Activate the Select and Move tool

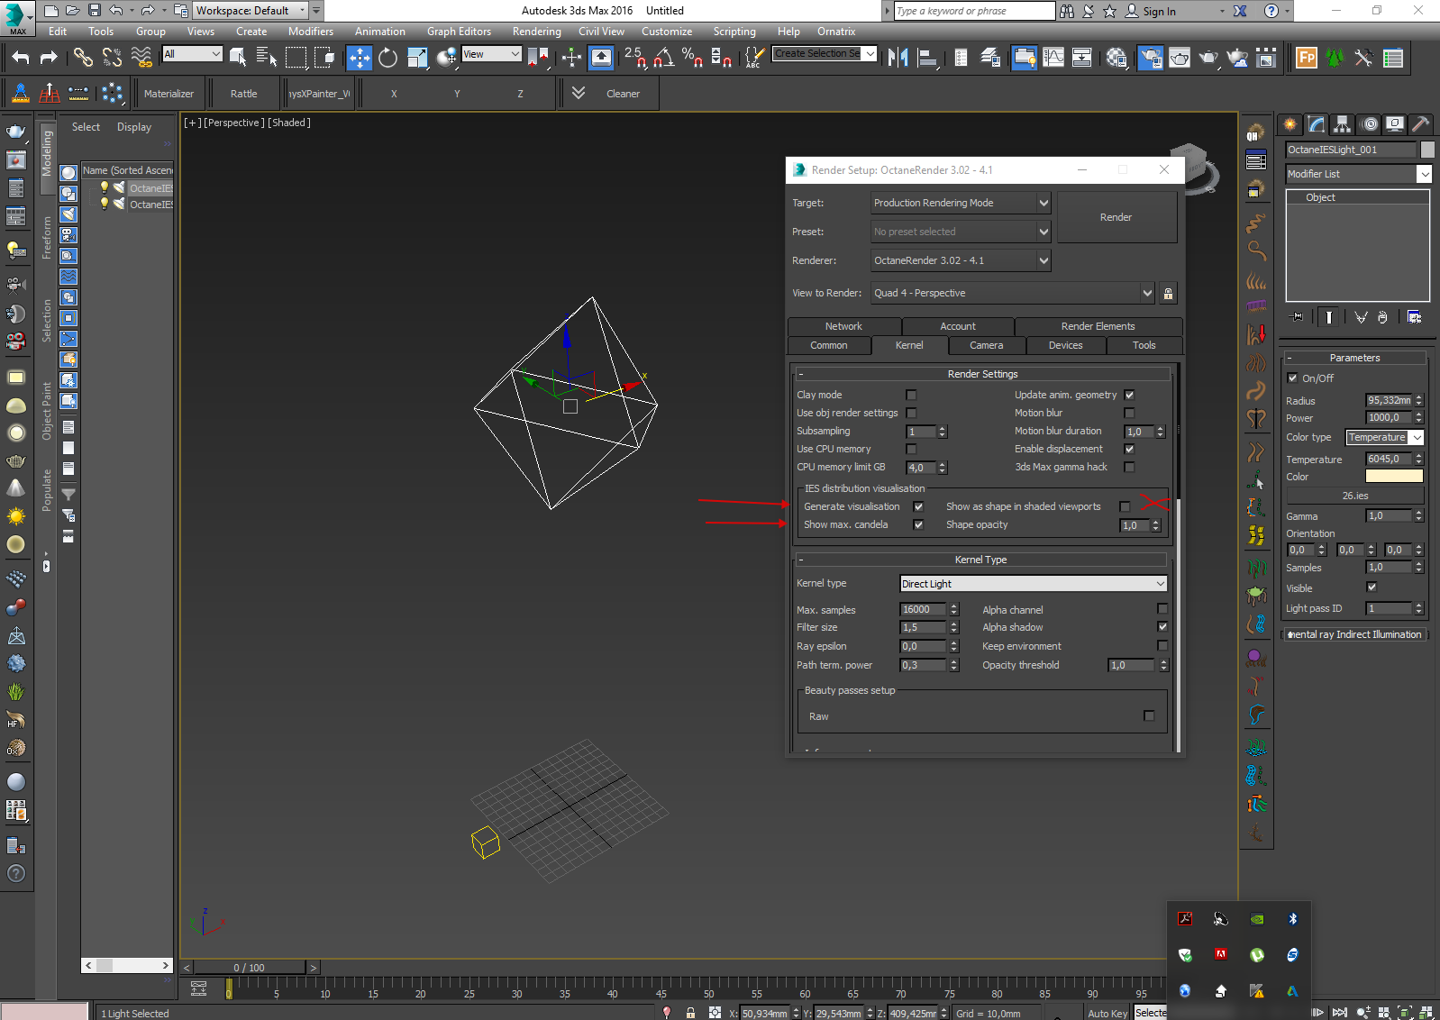click(359, 58)
